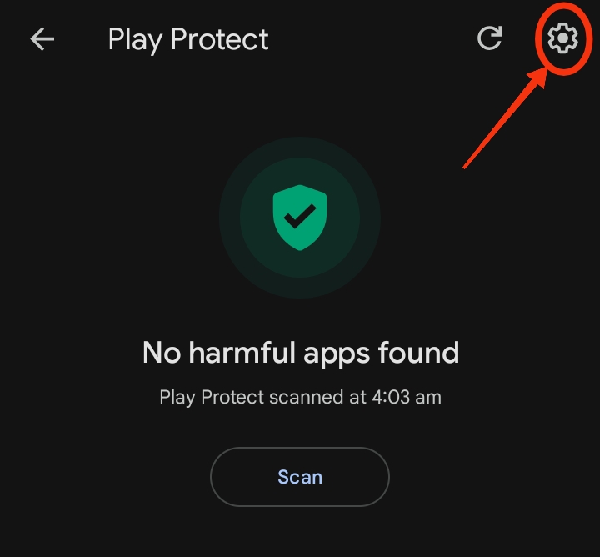600x557 pixels.
Task: Open Play Protect settings gear
Action: pos(562,38)
